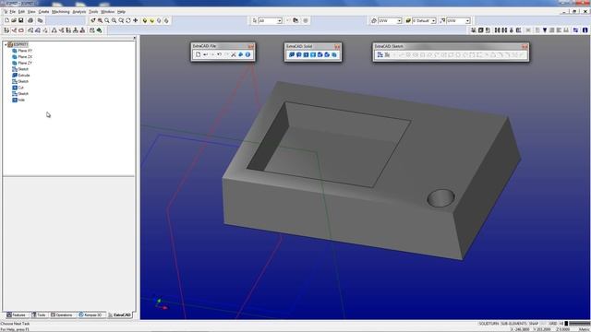Click the black down-triangle filter icon in right toolbar
The image size is (591, 332).
(545, 30)
